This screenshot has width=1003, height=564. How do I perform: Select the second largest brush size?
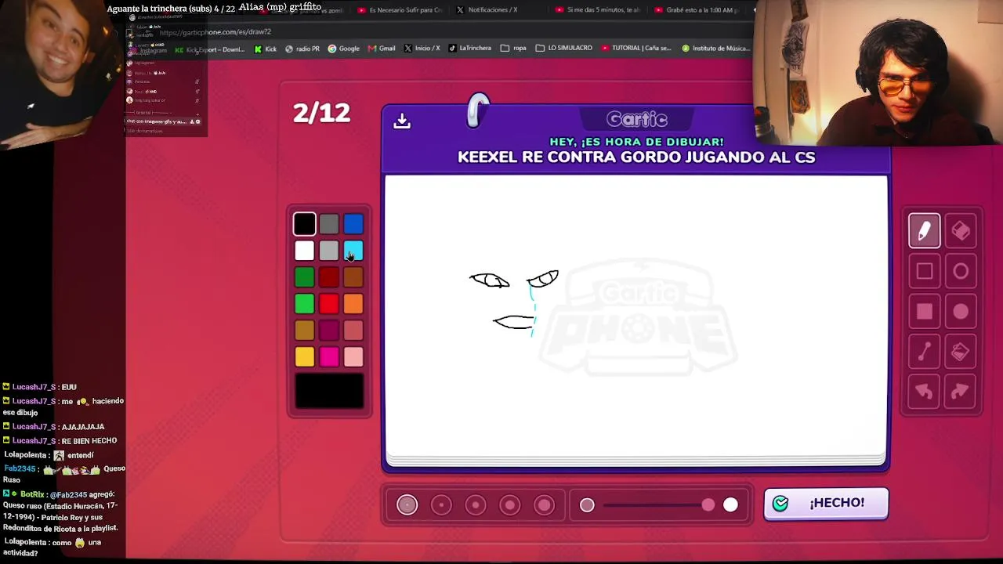[510, 505]
